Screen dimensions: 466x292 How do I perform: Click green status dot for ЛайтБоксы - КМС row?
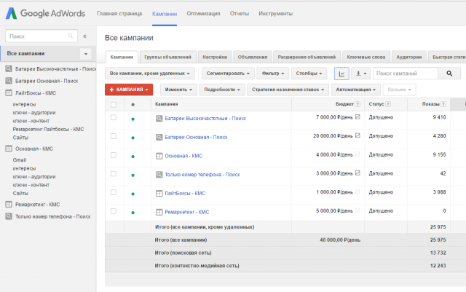click(133, 194)
